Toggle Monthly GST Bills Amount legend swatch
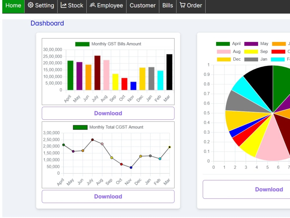This screenshot has width=290, height=218. (x=82, y=44)
